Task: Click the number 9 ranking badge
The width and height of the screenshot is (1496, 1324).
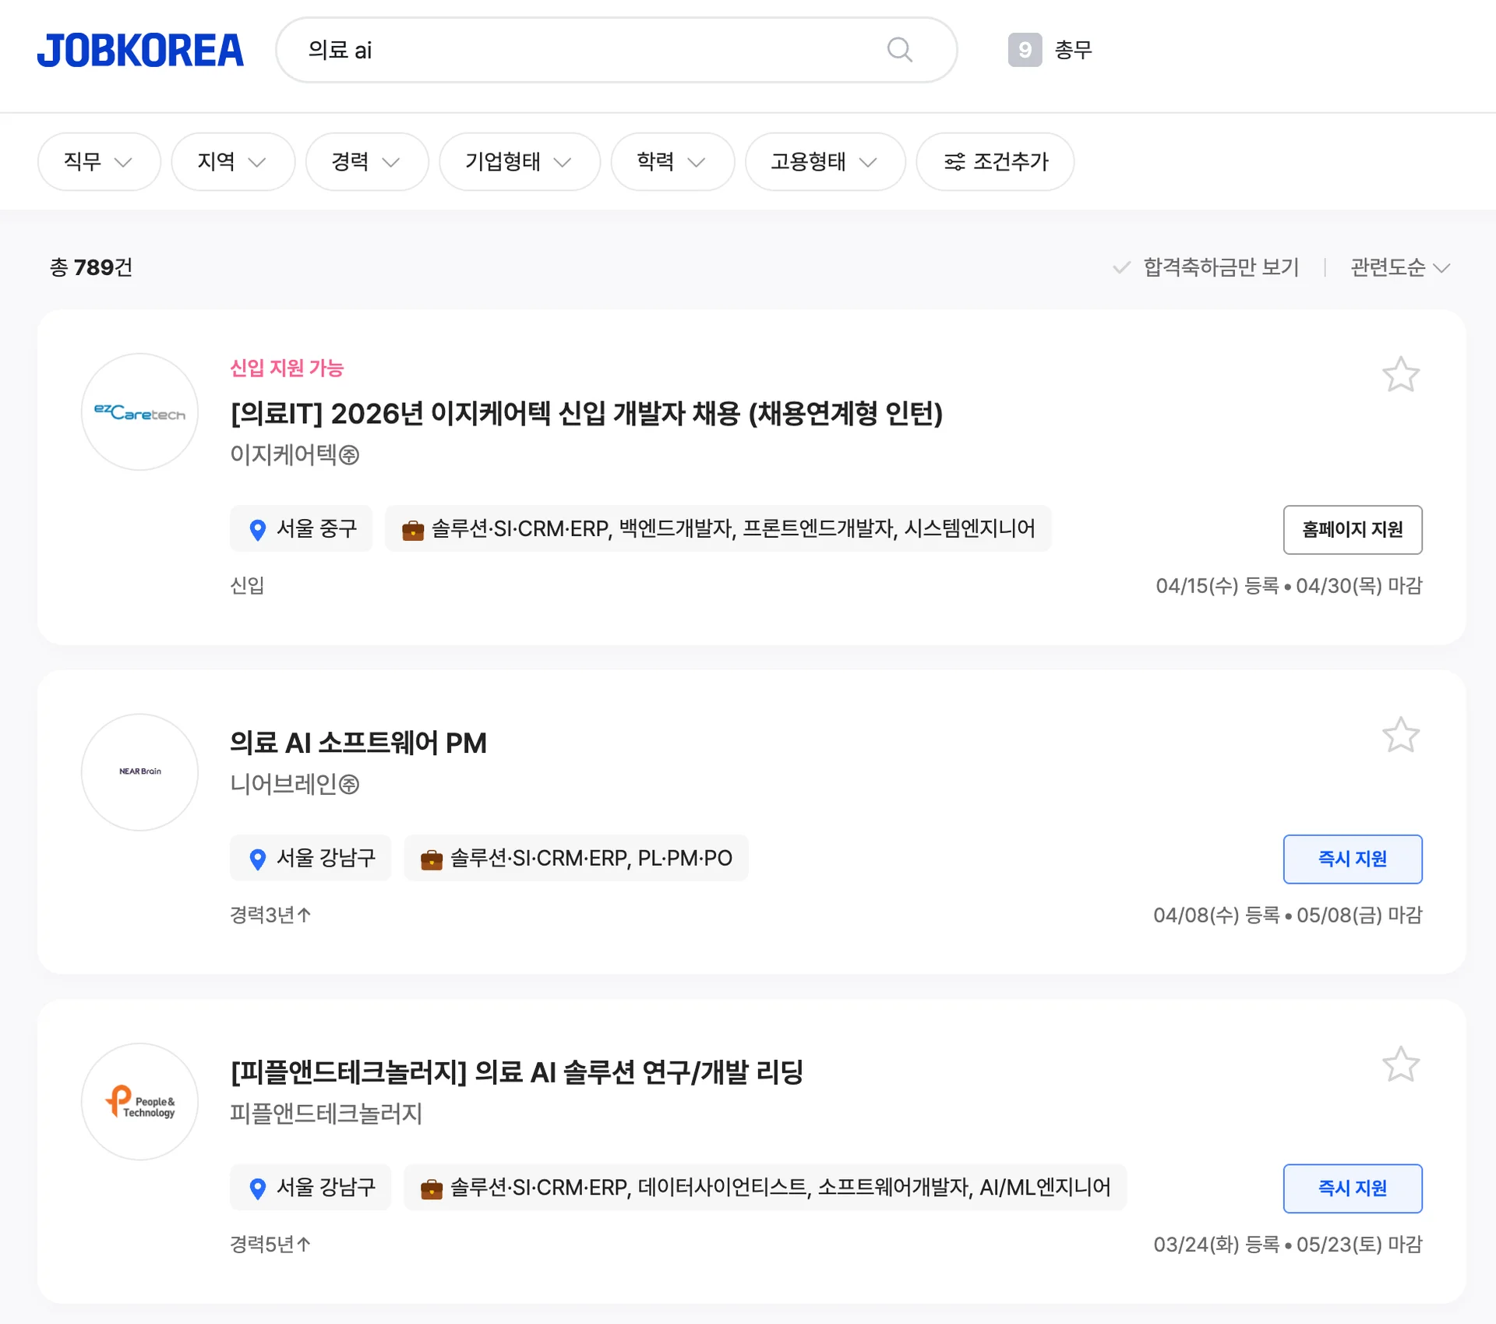Action: 1025,50
